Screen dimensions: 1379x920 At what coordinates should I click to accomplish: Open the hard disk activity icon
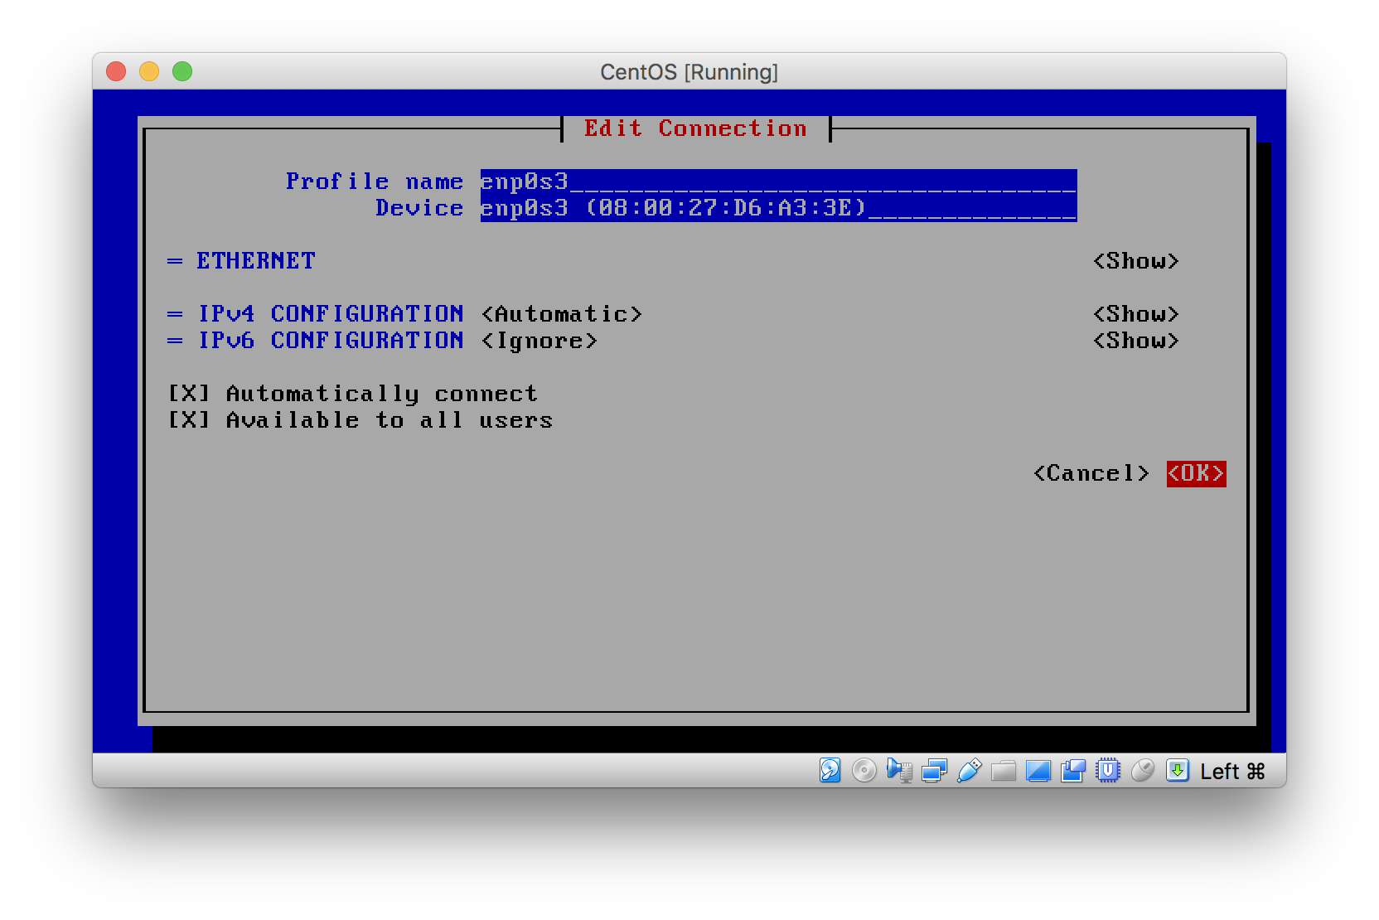(x=831, y=771)
